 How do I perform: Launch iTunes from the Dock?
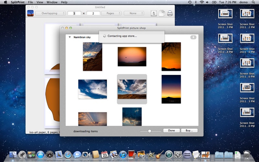tap(123, 155)
